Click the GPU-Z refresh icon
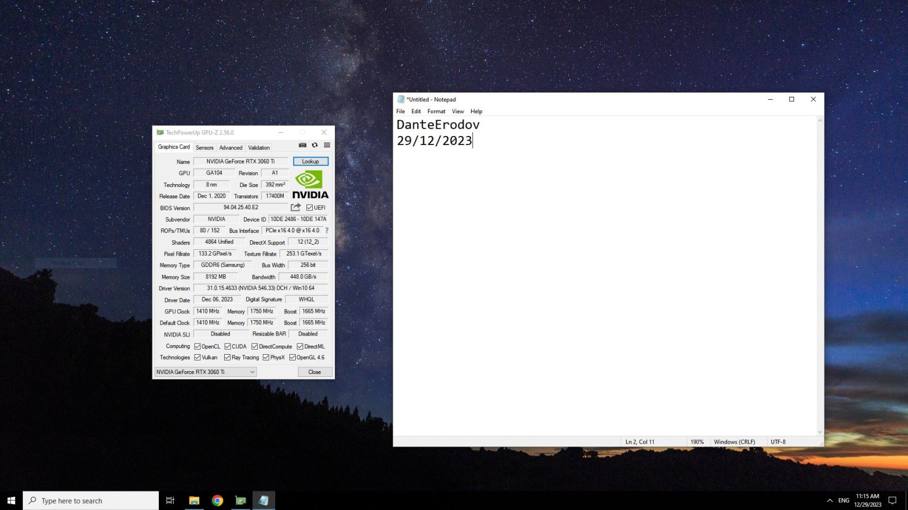 tap(315, 145)
